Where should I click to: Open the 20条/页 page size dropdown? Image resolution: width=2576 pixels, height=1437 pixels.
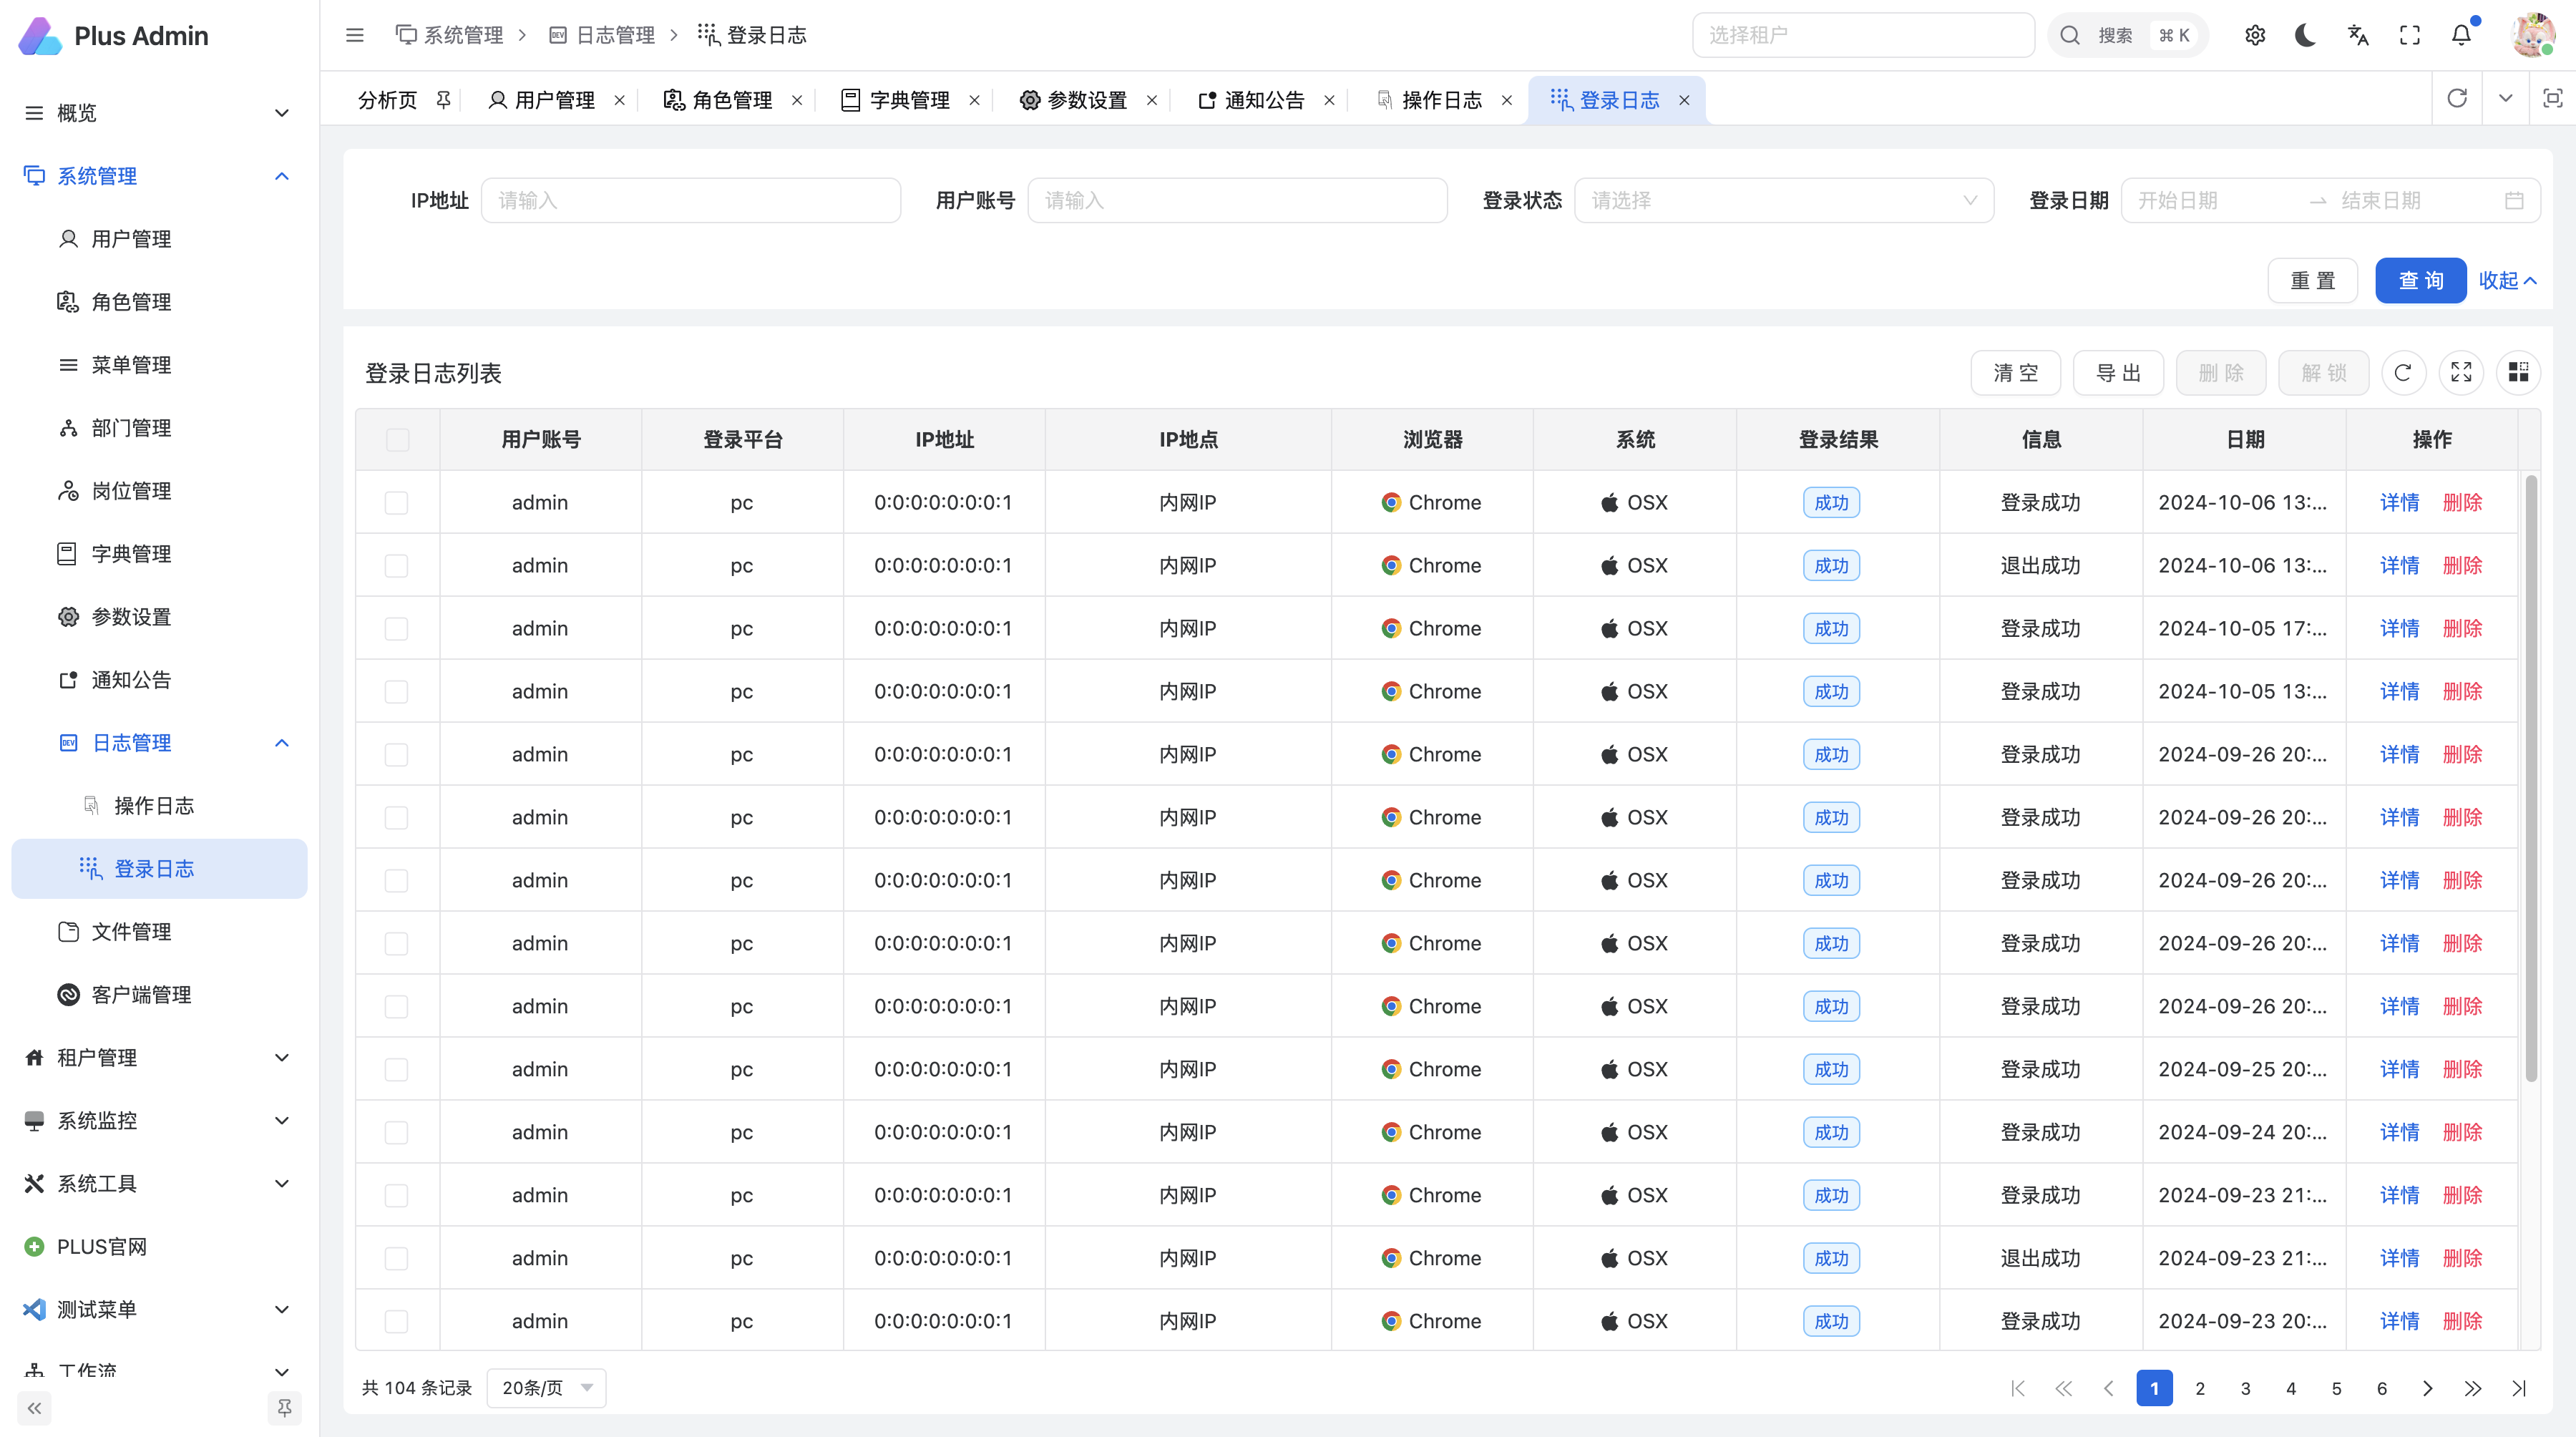point(546,1387)
